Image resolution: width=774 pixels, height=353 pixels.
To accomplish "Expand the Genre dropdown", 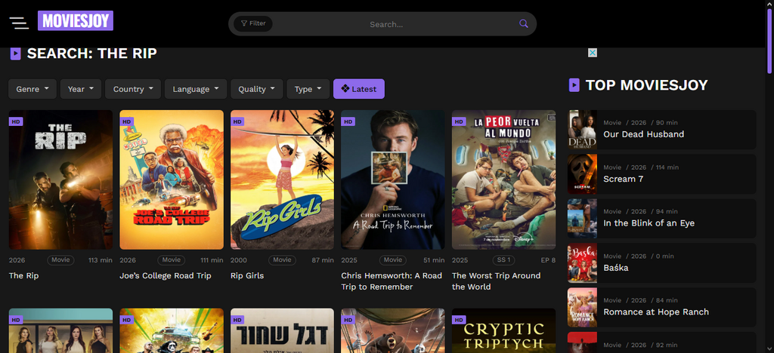I will [x=33, y=89].
